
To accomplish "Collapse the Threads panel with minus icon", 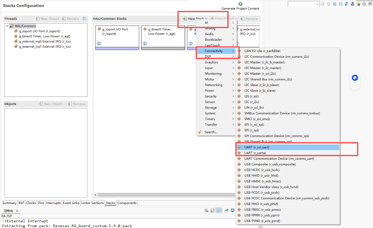I will pyautogui.click(x=84, y=19).
